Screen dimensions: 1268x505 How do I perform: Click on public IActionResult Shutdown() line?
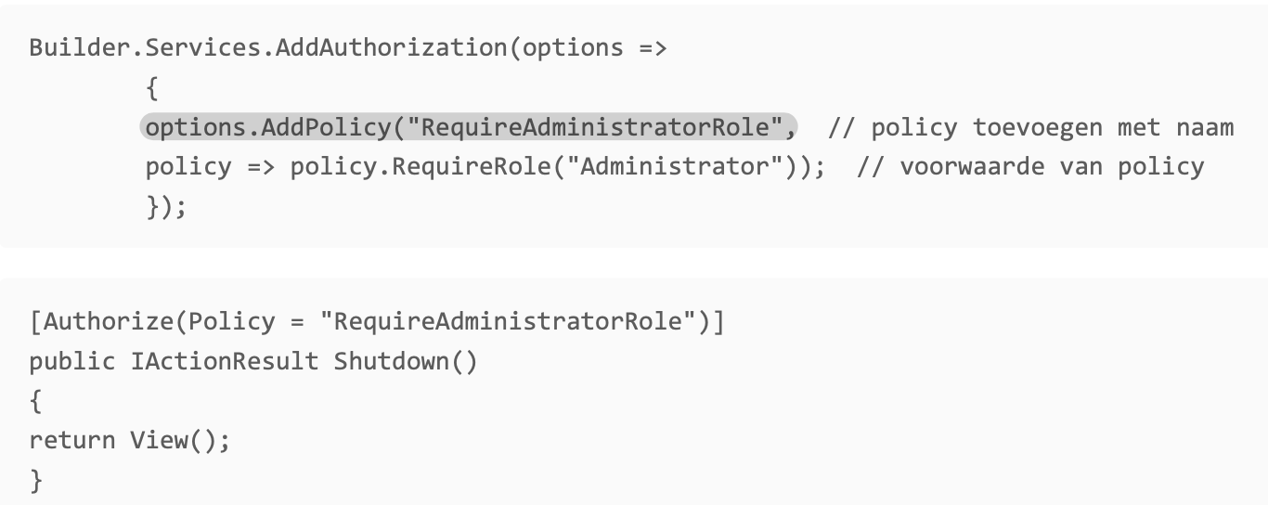tap(253, 361)
